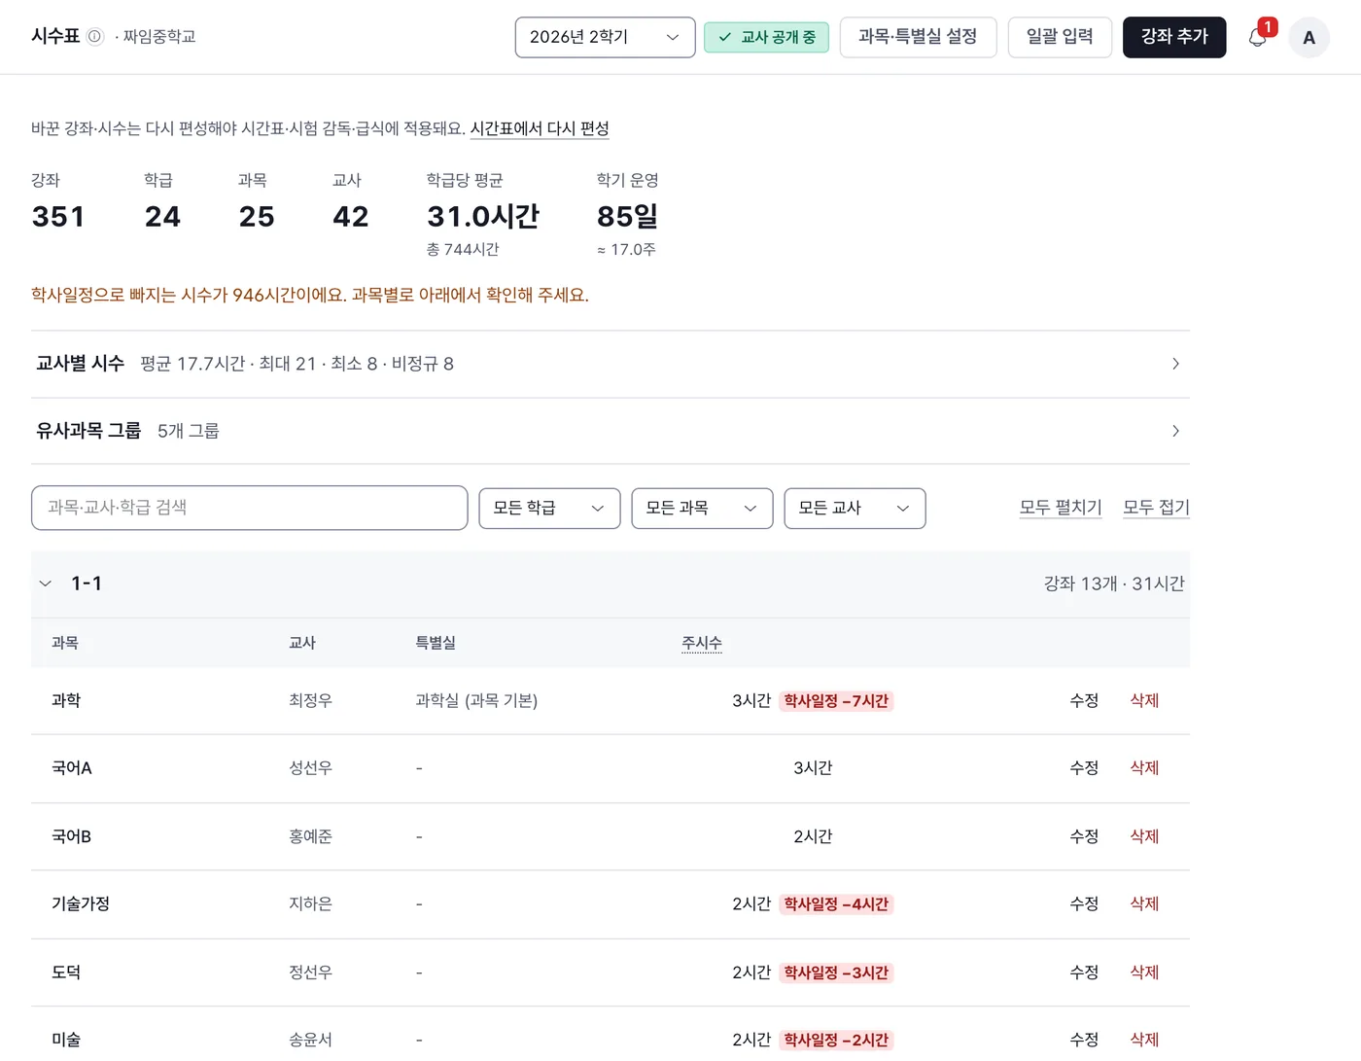Edit the 국어B course row
1361x1061 pixels.
[x=1084, y=836]
